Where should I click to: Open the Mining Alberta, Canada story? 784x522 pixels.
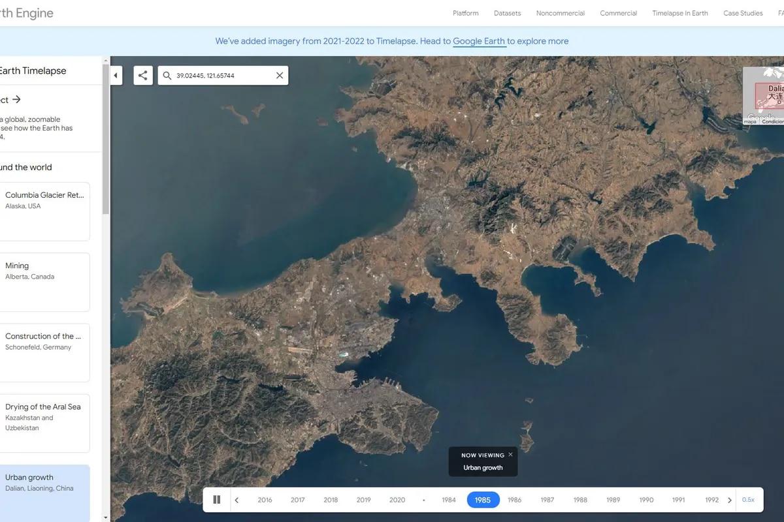(44, 282)
